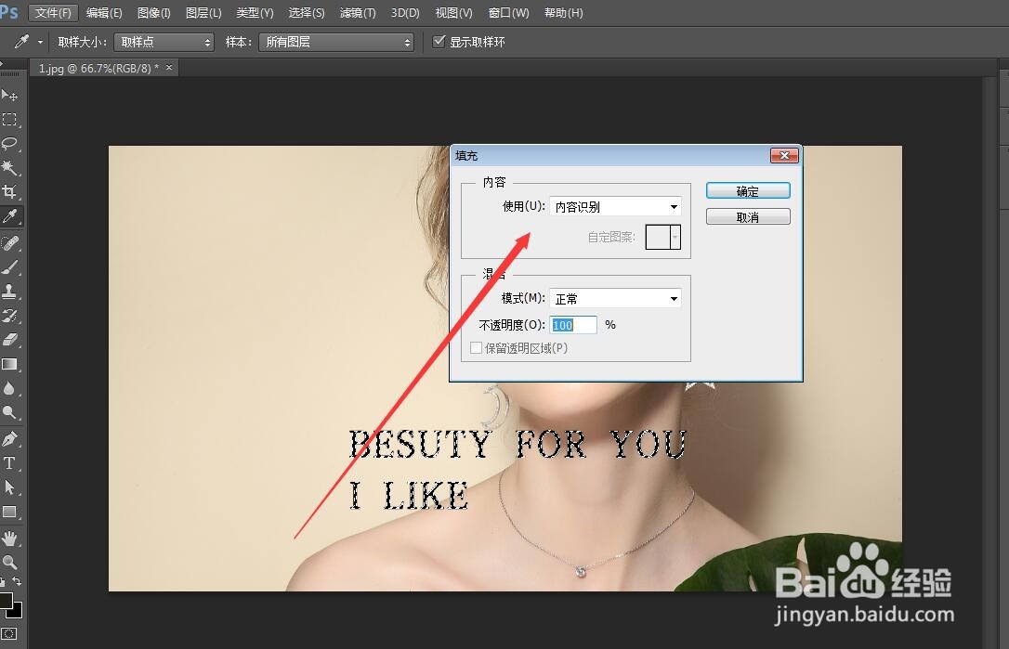Click the 填充 dialog title bar
The image size is (1009, 649).
(610, 156)
